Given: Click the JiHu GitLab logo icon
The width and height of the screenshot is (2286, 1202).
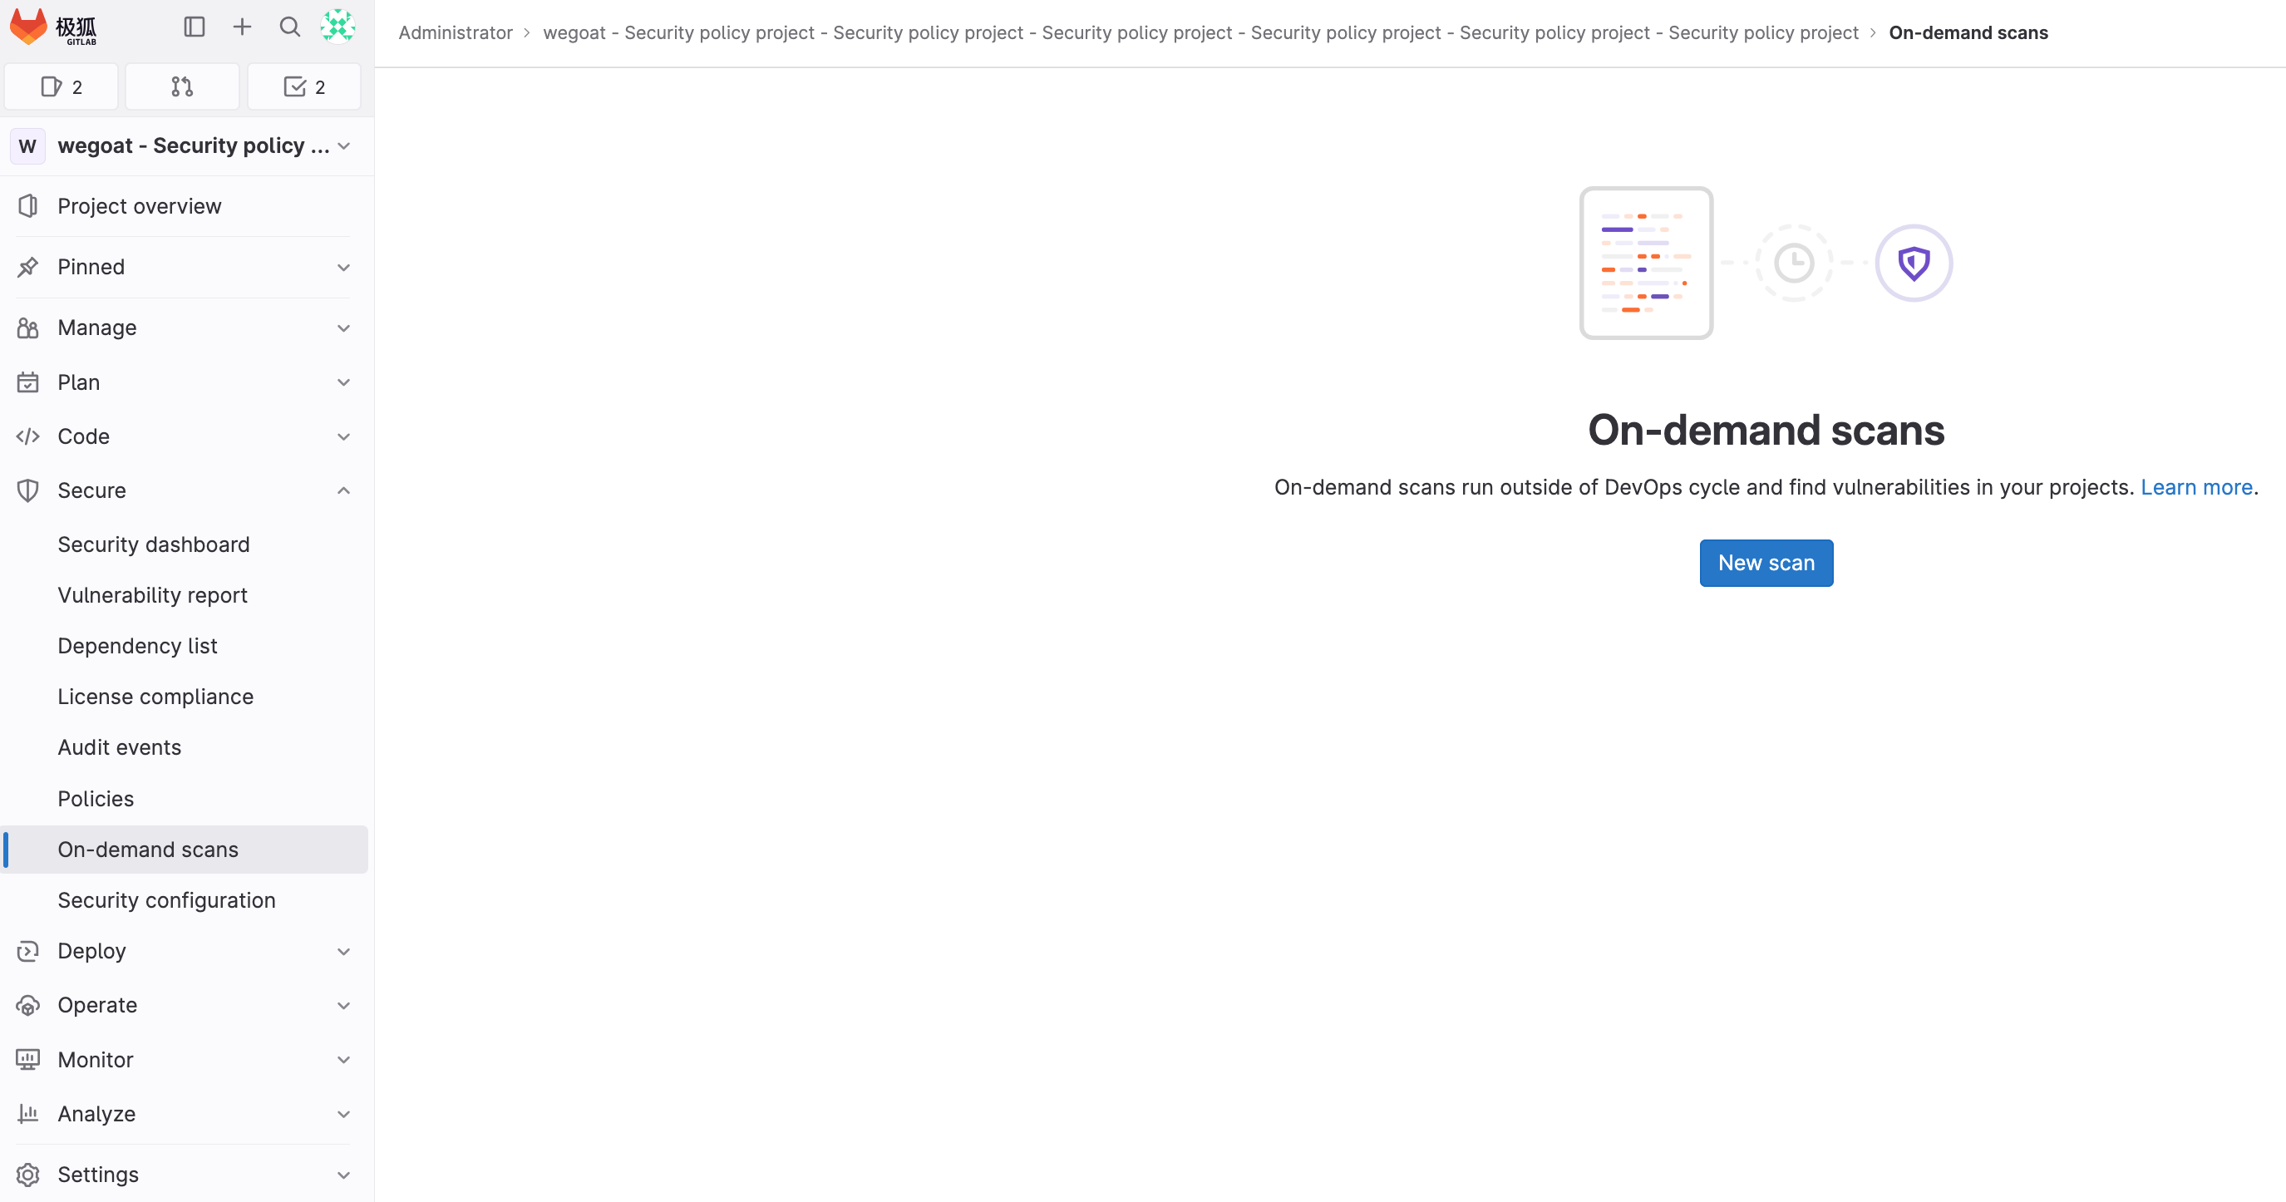Looking at the screenshot, I should tap(28, 27).
